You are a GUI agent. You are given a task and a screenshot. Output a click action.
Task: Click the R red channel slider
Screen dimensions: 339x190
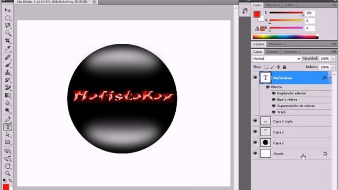click(286, 13)
